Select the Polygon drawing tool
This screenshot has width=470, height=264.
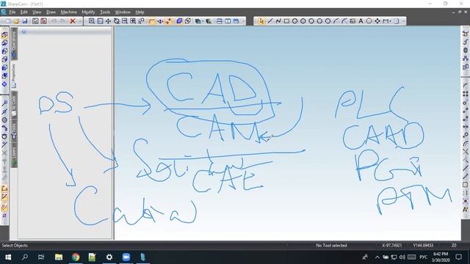[x=369, y=21]
